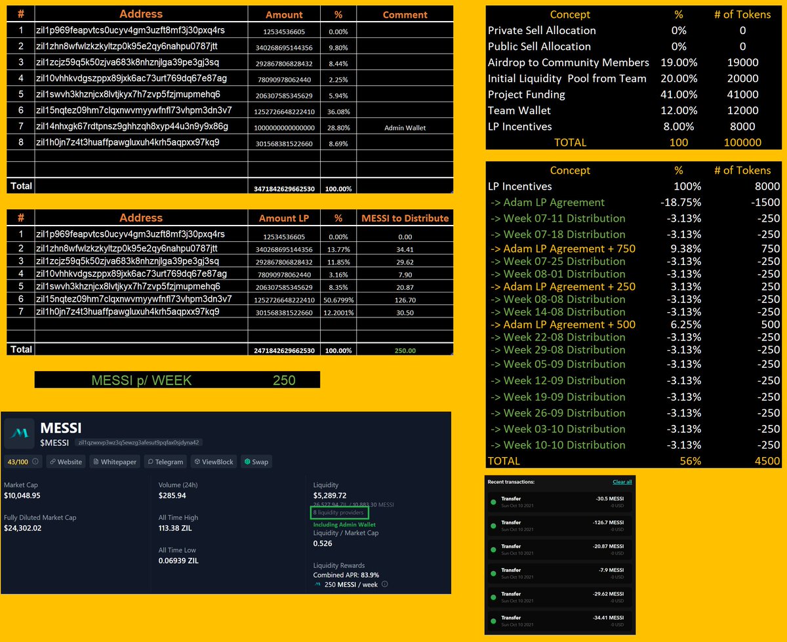
Task: Toggle the green status dot on -7.9 MESSI transfer
Action: click(493, 574)
